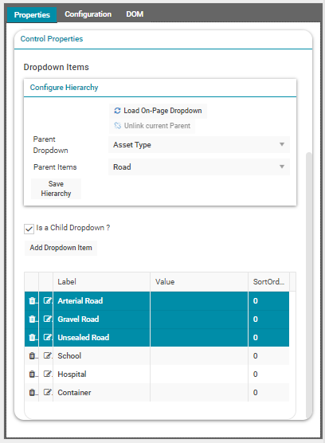Sort by the Label column header
The width and height of the screenshot is (325, 443).
click(101, 282)
